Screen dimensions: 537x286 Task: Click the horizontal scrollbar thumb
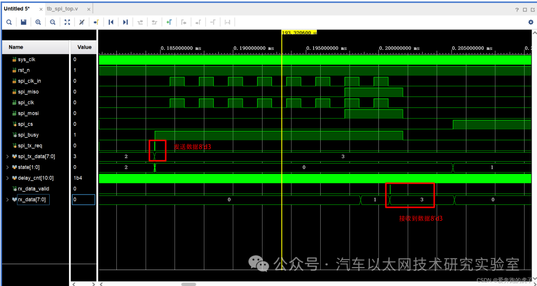[188, 284]
